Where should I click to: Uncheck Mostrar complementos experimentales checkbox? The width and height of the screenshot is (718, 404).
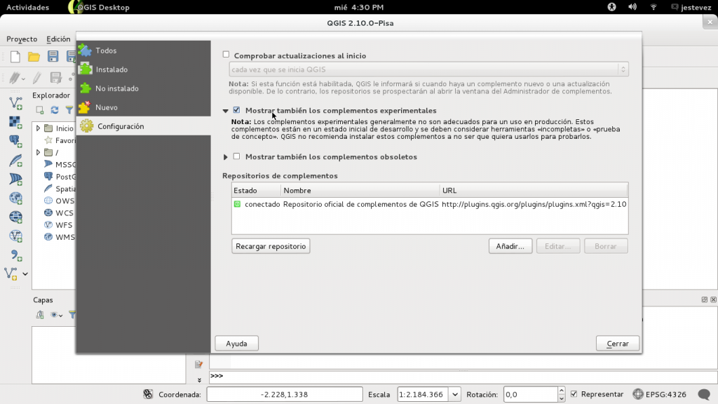point(236,110)
